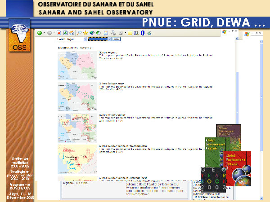Follow Guinea Refugee Camps in Gueckedou Area link

pos(123,178)
